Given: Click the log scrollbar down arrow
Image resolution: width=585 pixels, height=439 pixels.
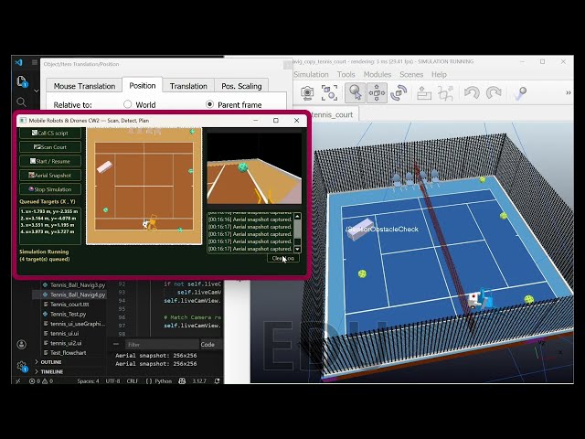Looking at the screenshot, I should point(297,249).
